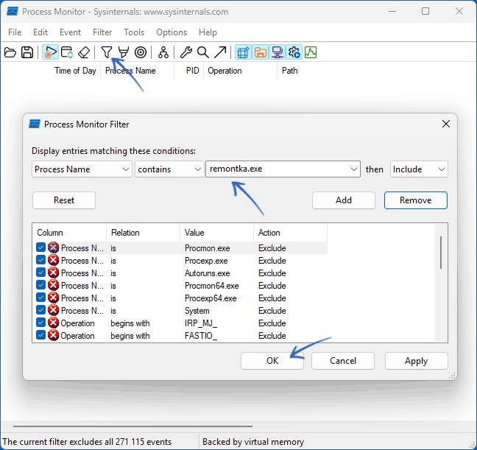Open the Filter menu

coord(102,32)
